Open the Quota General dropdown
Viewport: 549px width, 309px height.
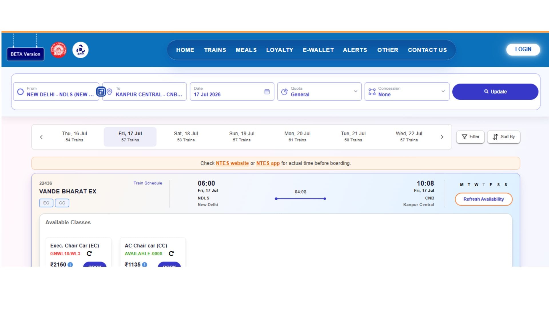(319, 92)
